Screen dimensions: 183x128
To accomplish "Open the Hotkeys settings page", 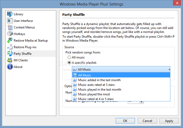I will tap(19, 34).
